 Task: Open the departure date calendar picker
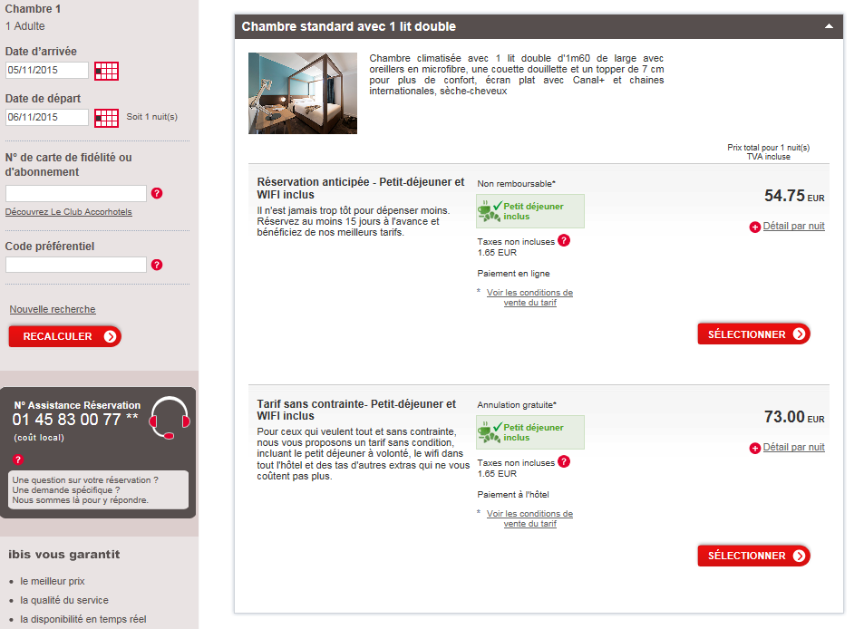106,118
